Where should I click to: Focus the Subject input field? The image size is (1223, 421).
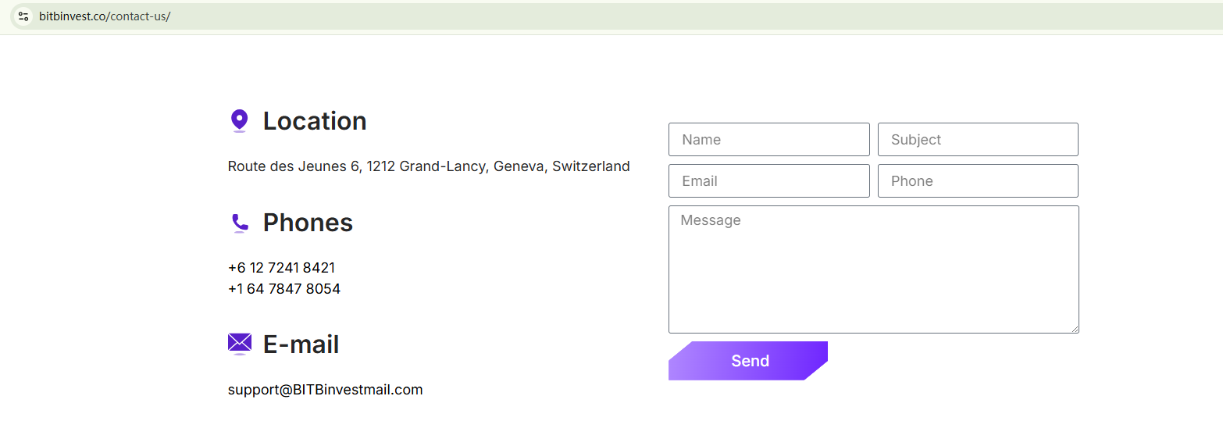coord(978,140)
